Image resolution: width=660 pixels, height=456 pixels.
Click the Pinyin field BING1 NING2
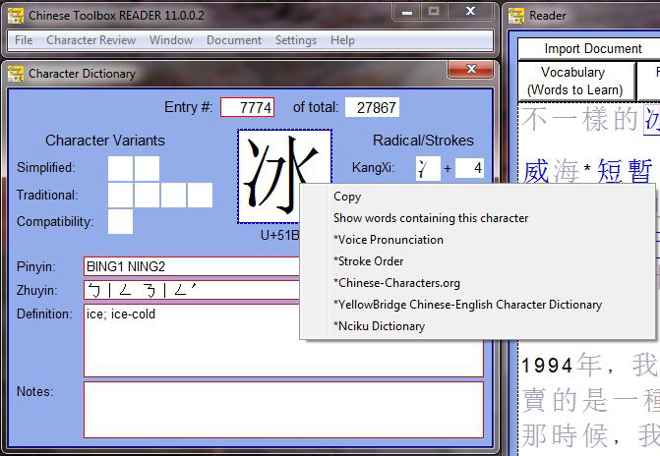coord(192,266)
